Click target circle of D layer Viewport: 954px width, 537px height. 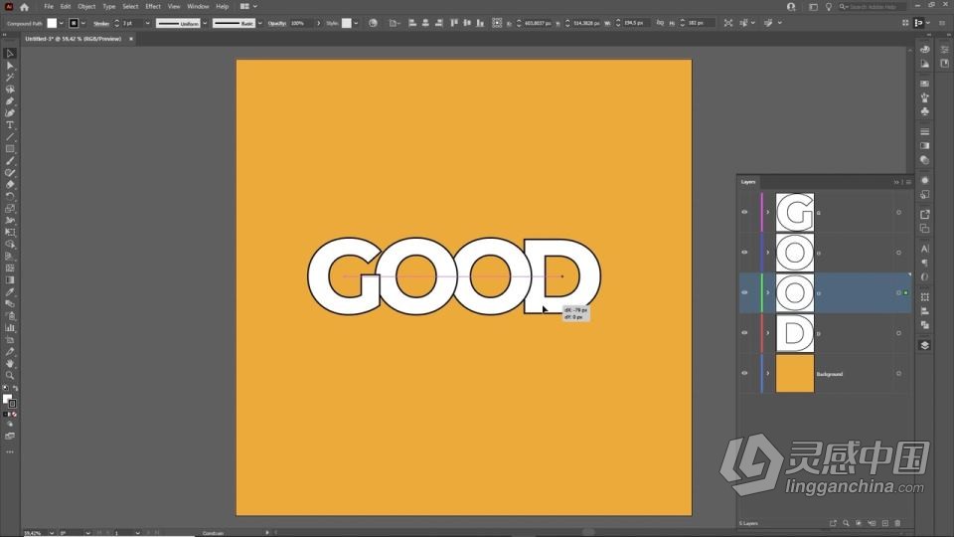point(898,333)
